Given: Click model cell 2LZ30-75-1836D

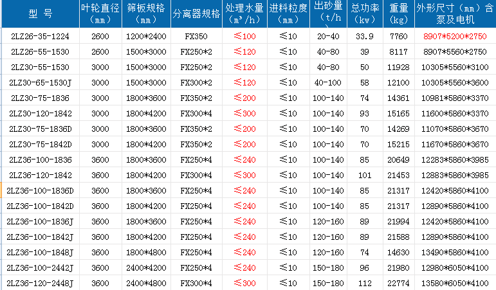Looking at the screenshot, I should [41, 129].
